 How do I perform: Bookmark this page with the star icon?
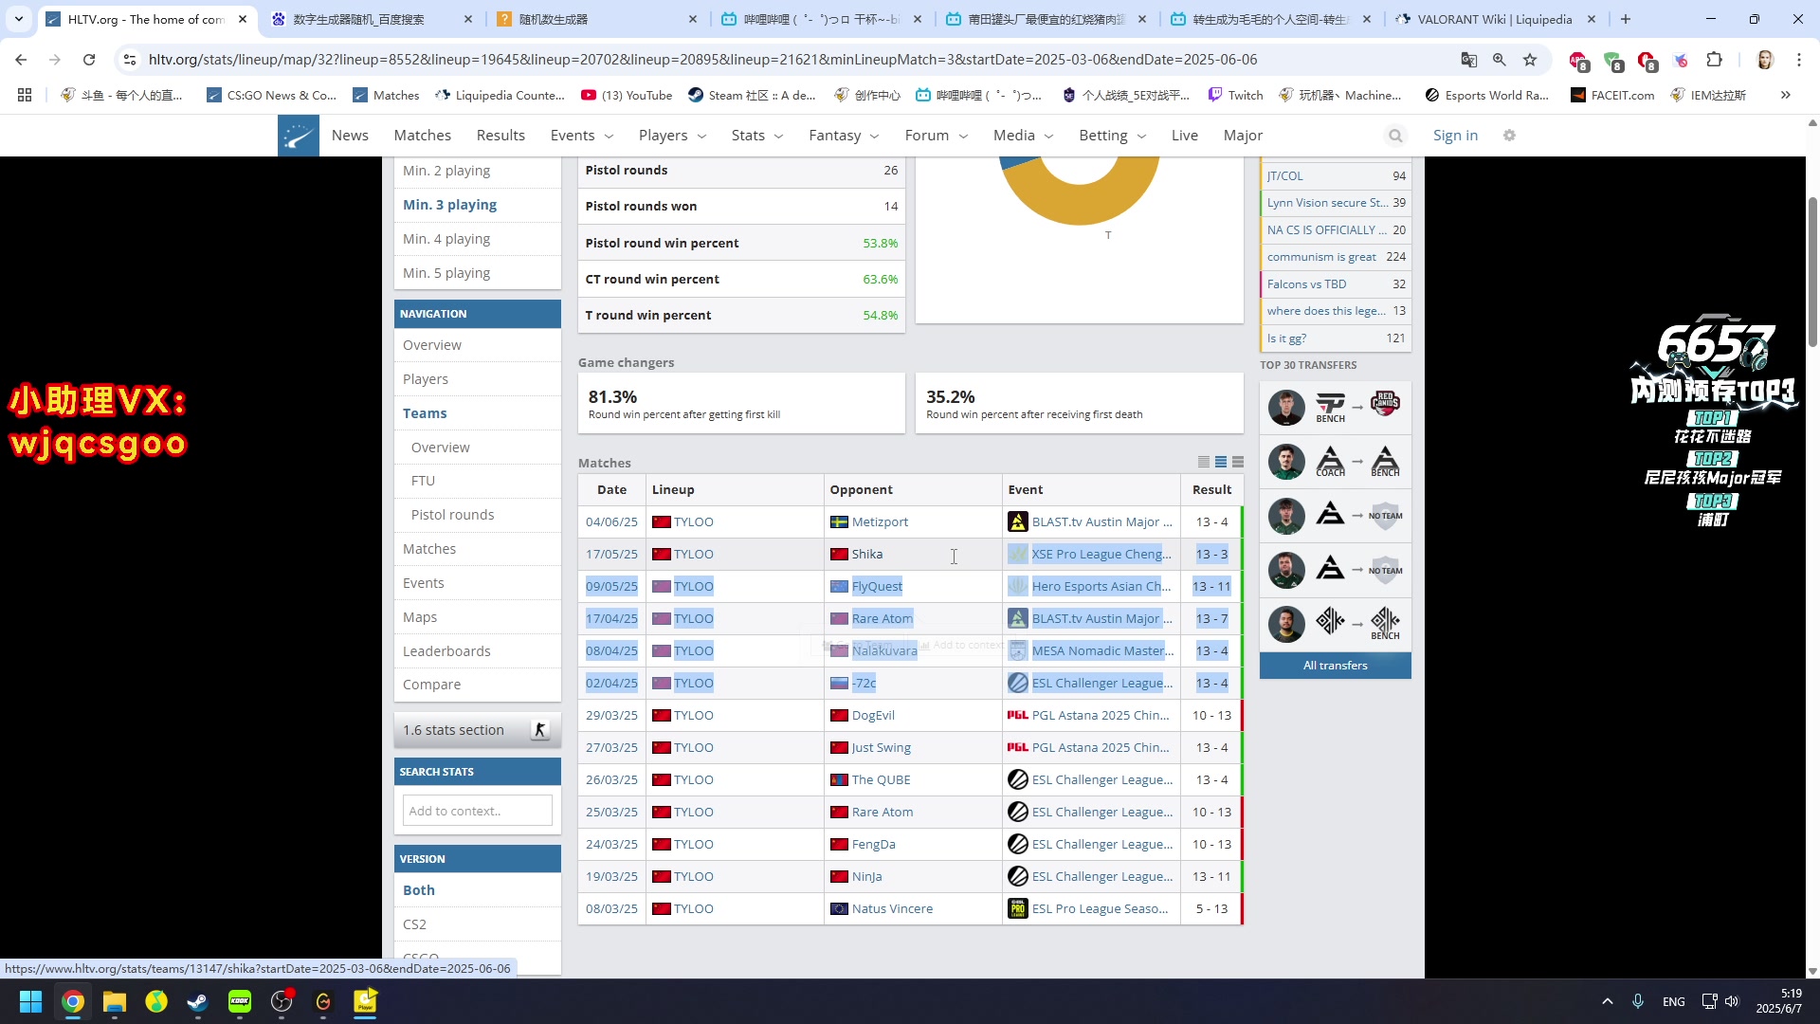1530,60
